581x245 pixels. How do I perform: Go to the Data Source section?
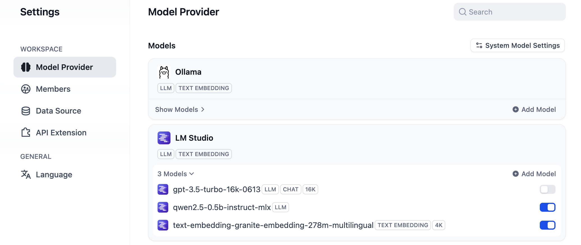point(58,111)
